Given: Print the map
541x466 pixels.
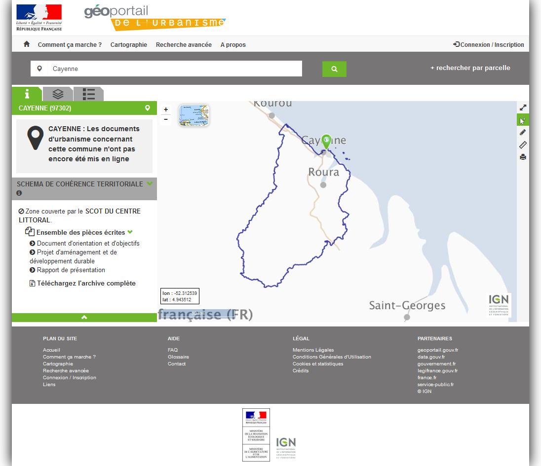Looking at the screenshot, I should 523,157.
